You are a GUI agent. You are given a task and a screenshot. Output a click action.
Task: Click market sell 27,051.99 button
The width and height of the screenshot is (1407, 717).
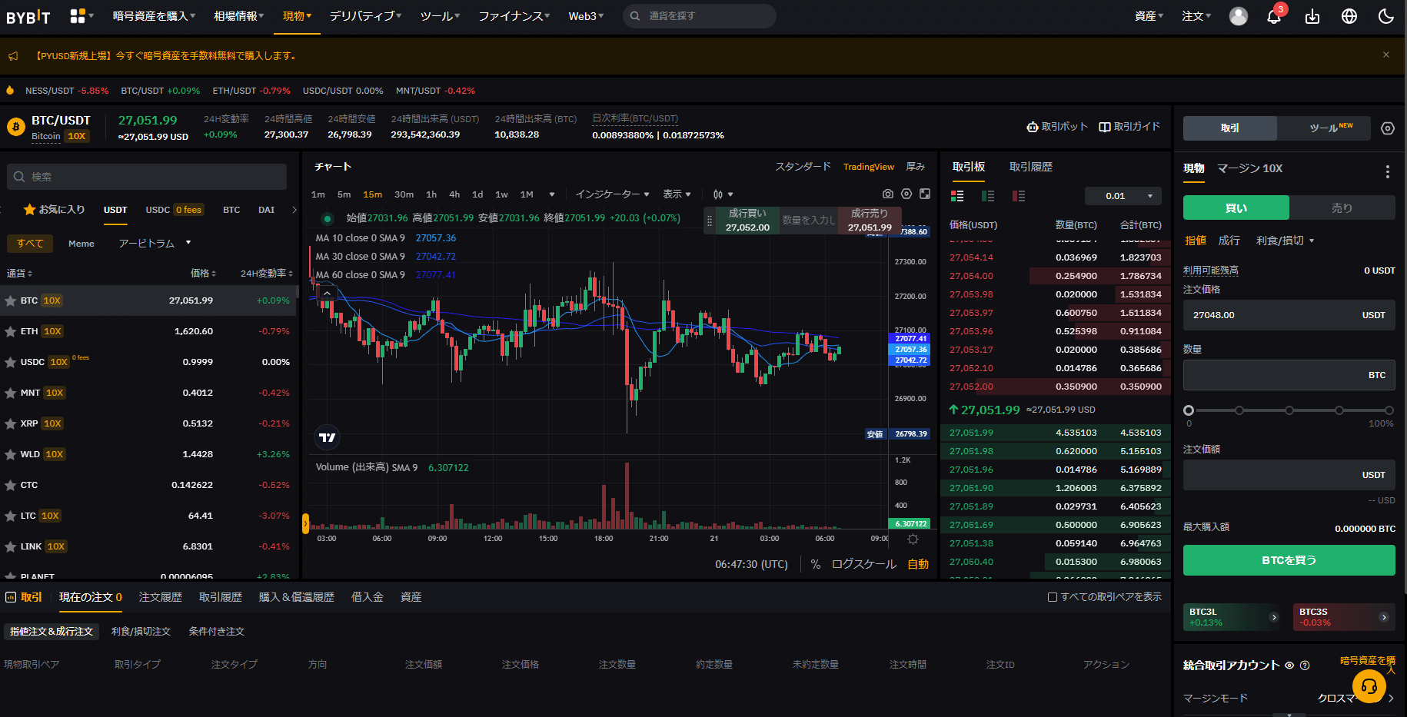[x=870, y=220]
